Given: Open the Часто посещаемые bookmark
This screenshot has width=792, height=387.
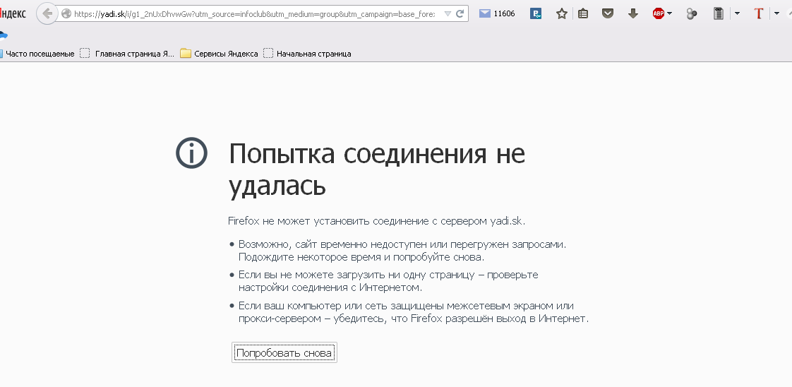Looking at the screenshot, I should point(38,54).
